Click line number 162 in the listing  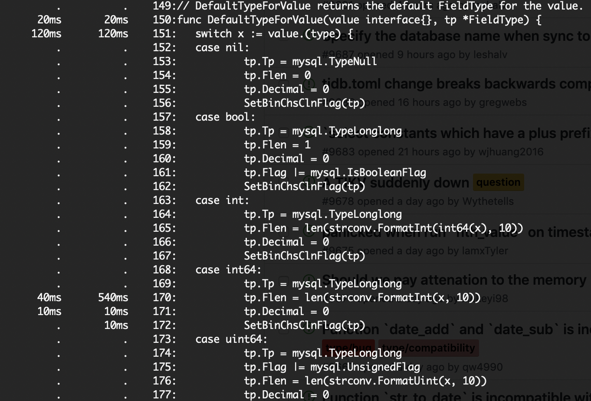164,187
